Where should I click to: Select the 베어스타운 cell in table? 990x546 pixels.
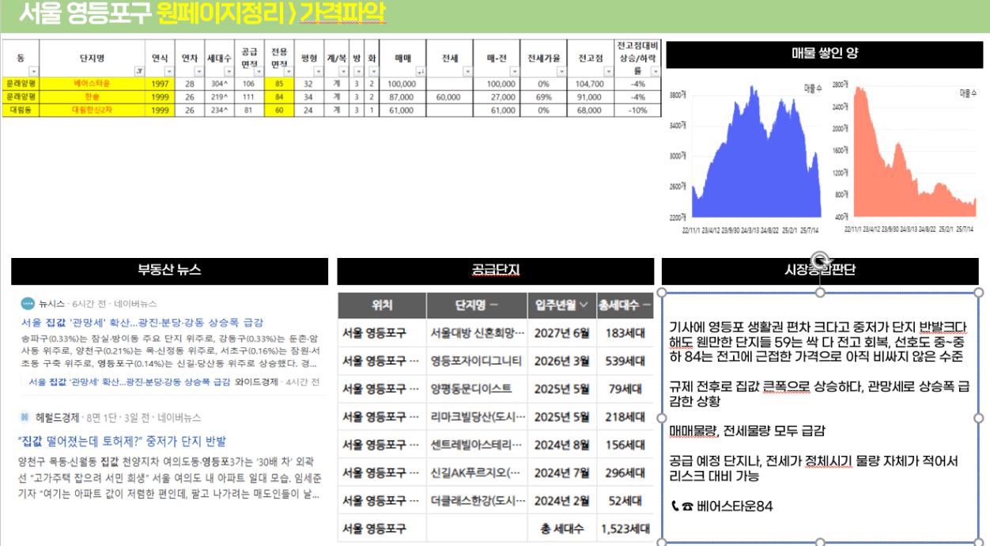[x=92, y=83]
